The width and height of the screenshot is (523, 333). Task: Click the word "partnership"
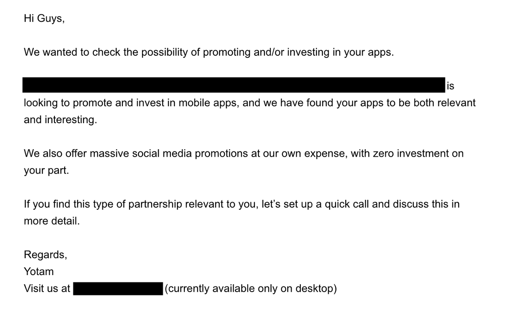click(x=155, y=204)
